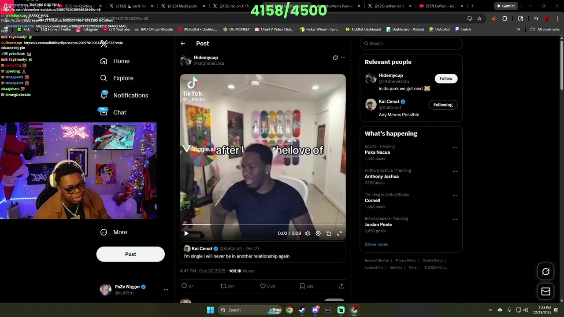
Task: Seek on the video progress bar
Action: click(263, 225)
